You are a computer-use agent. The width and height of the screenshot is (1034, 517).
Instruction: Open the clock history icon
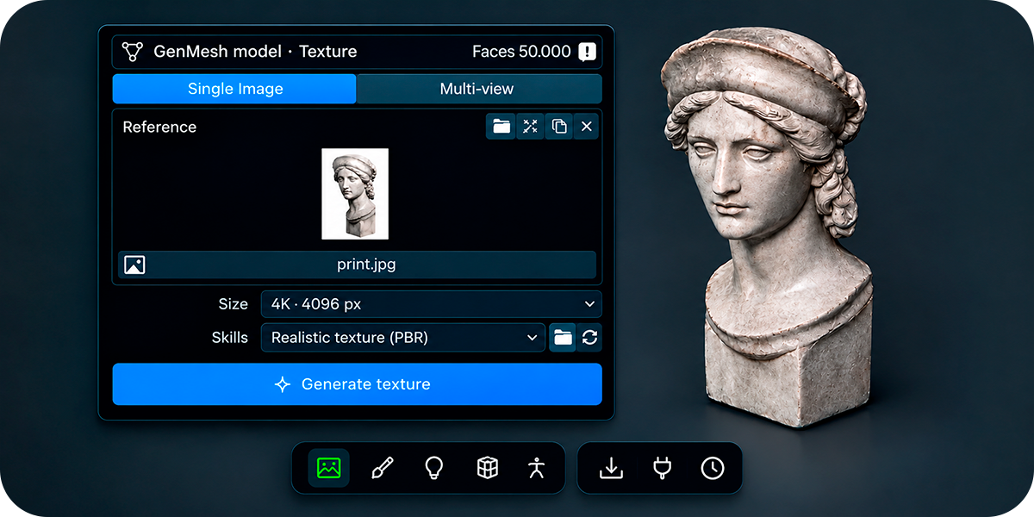click(x=713, y=468)
